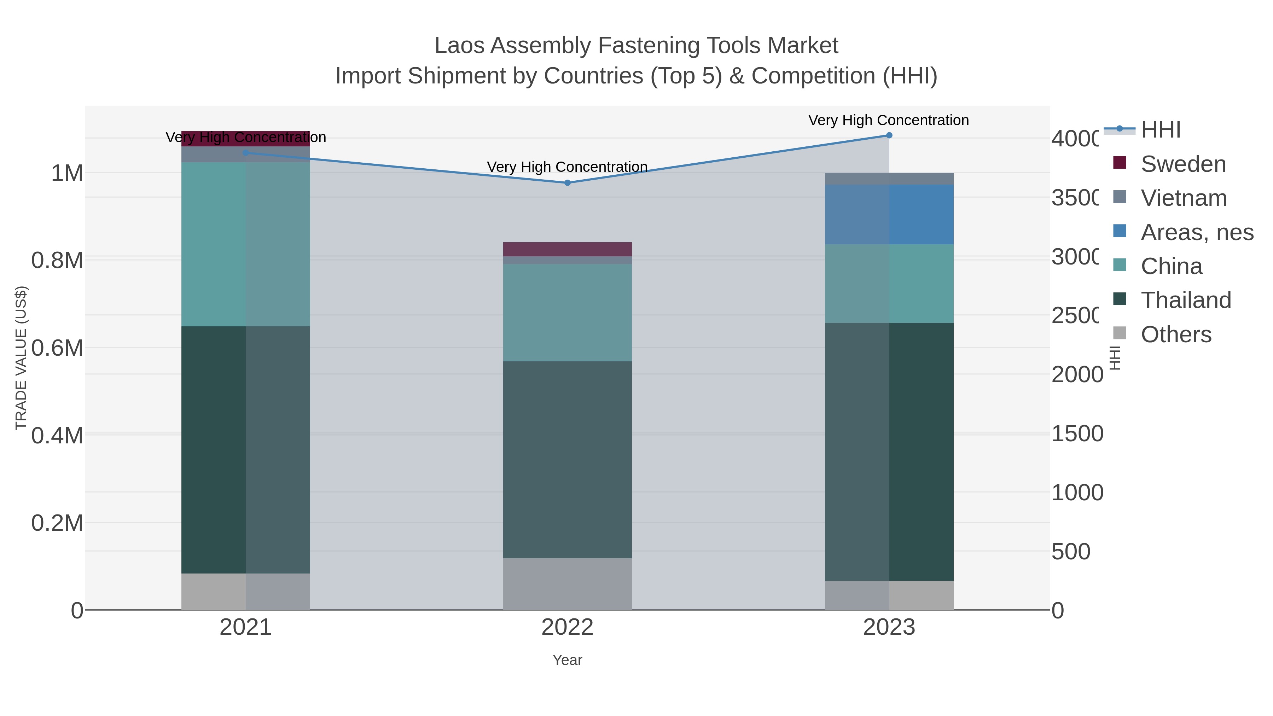Click the 2021 HHI data point marker
The image size is (1273, 716).
pyautogui.click(x=246, y=153)
